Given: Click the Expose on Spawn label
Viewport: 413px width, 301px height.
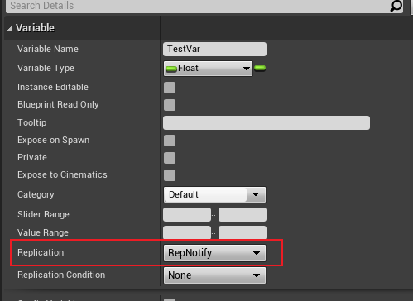Looking at the screenshot, I should click(x=53, y=140).
